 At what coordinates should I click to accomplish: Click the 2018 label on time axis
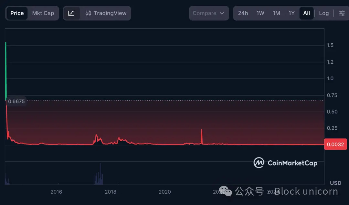click(x=111, y=192)
